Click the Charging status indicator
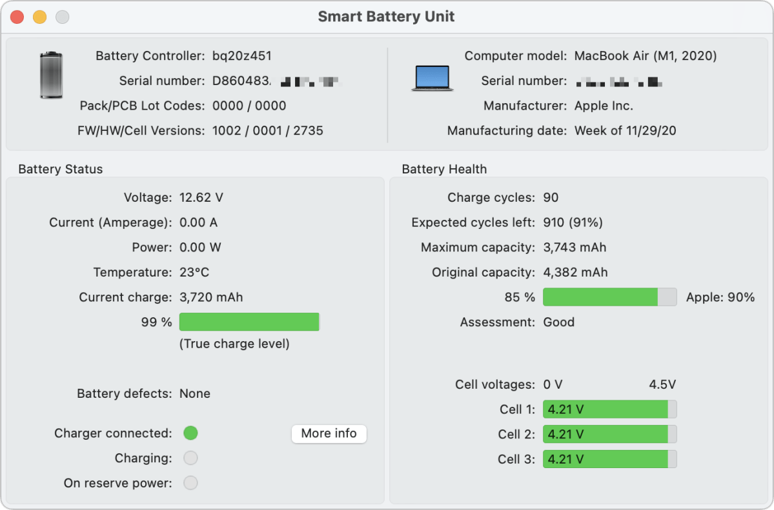The width and height of the screenshot is (774, 510). 190,458
